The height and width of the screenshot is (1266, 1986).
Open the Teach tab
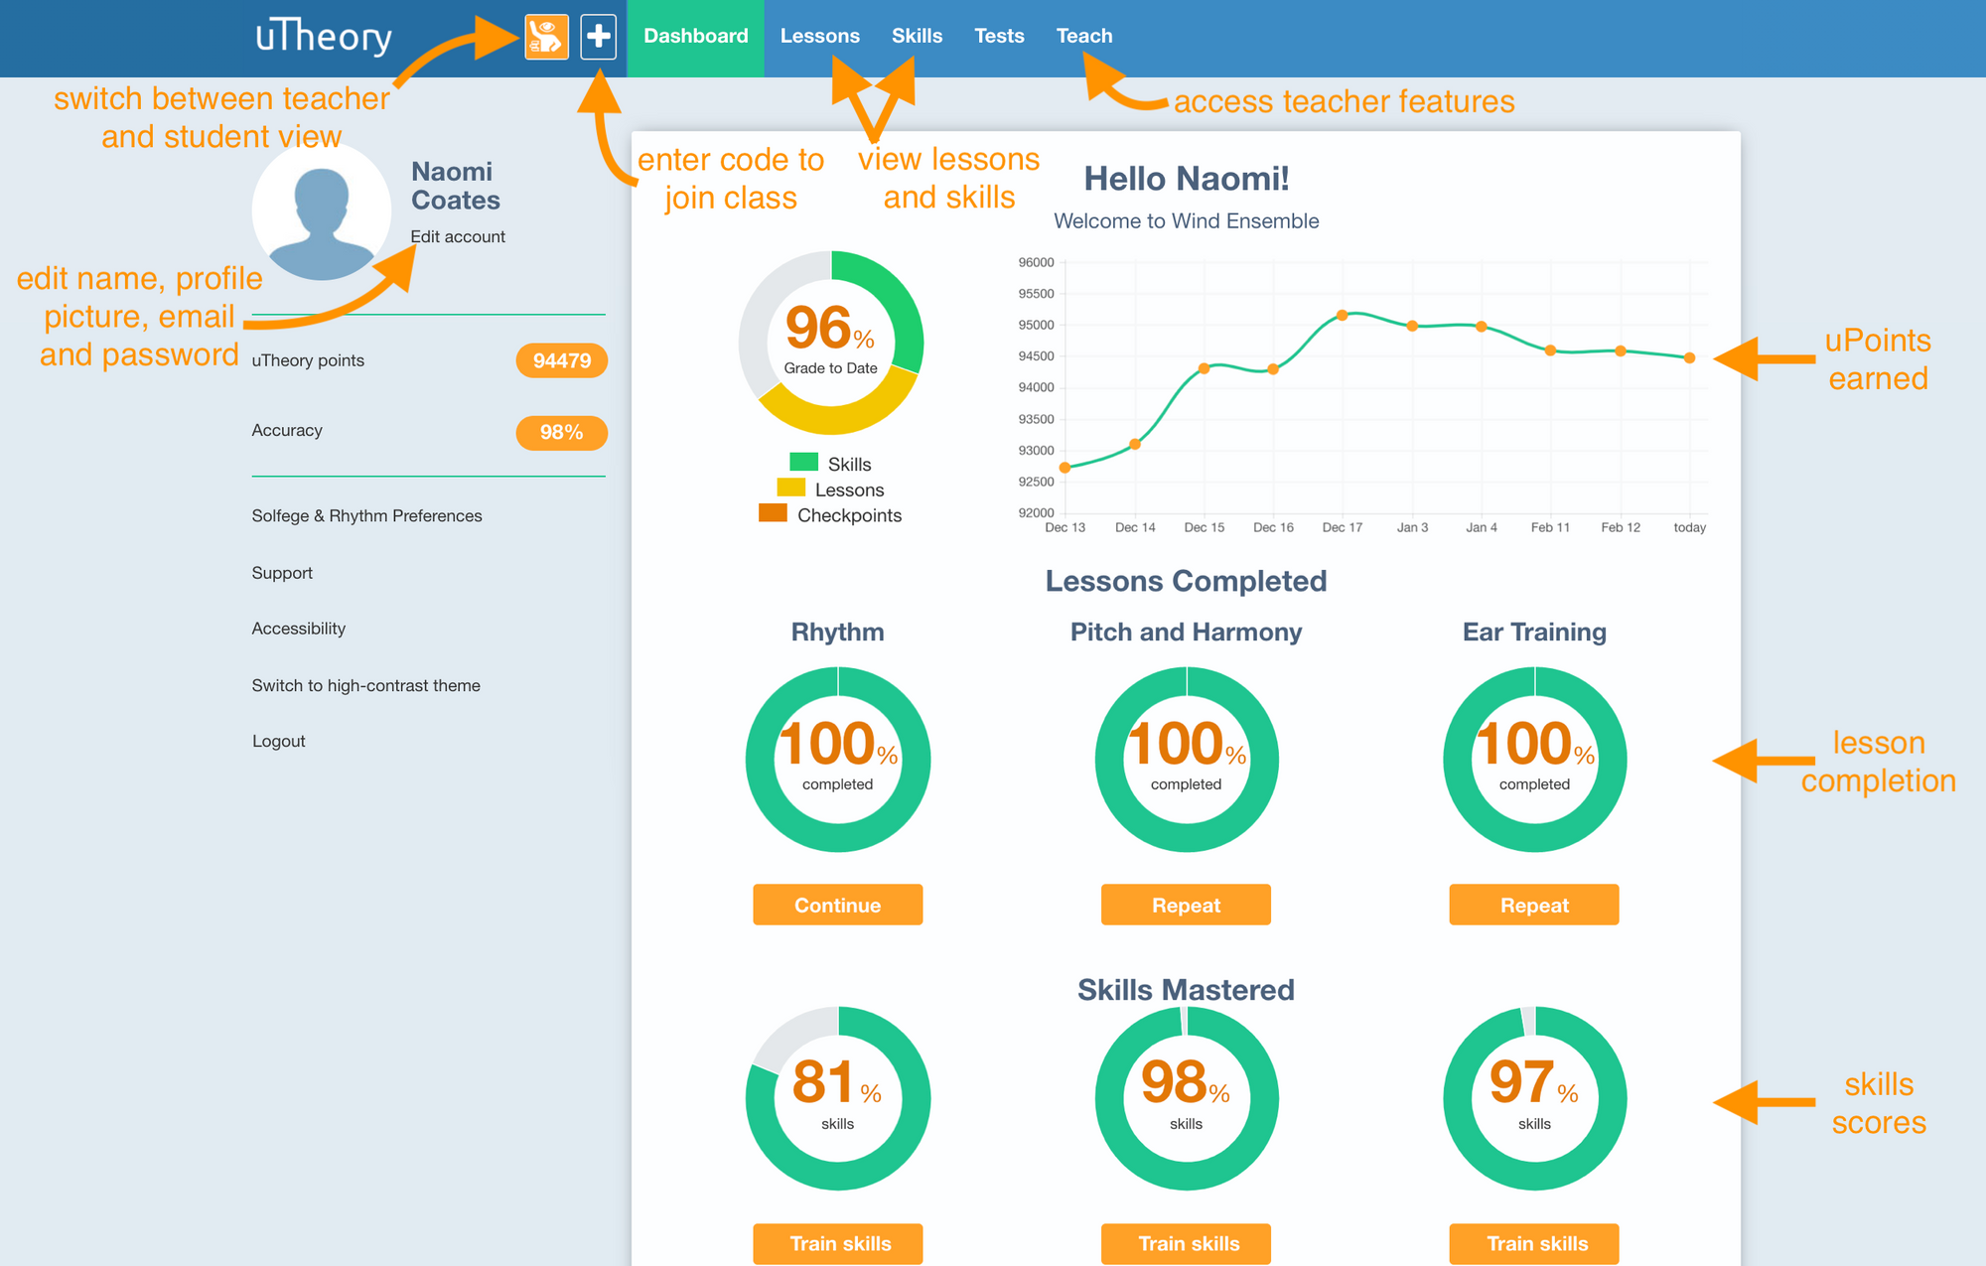click(1083, 37)
